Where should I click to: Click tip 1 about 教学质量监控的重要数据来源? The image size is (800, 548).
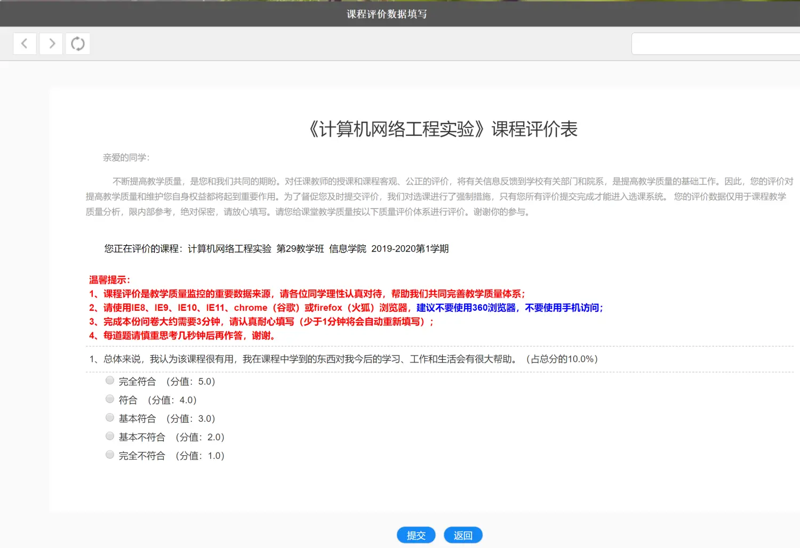pos(307,294)
